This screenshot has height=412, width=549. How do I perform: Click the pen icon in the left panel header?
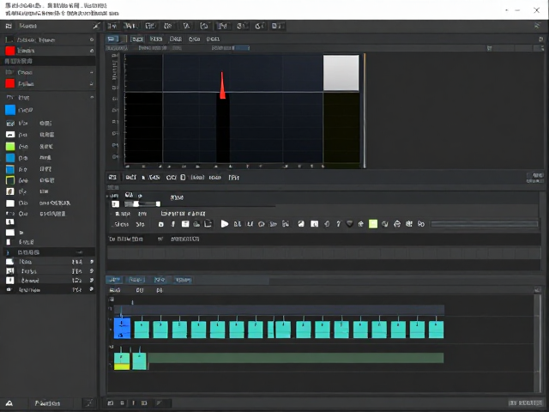[96, 26]
